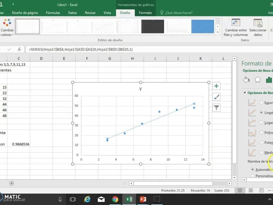Open the Seleccionar datos dialog
This screenshot has width=273, height=205.
pos(258,23)
